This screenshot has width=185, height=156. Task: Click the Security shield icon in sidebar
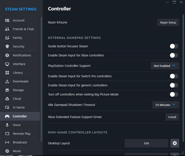[7, 46]
